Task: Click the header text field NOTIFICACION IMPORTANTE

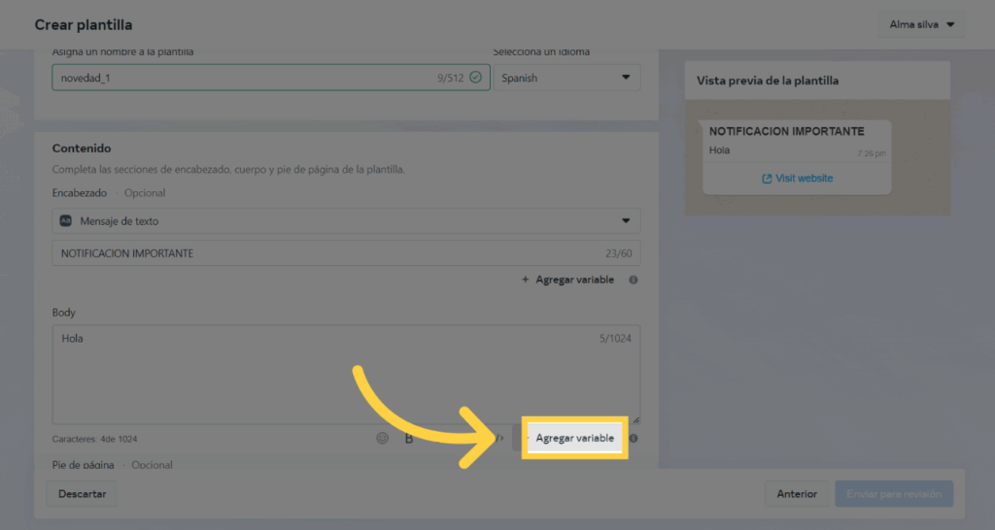Action: click(321, 253)
